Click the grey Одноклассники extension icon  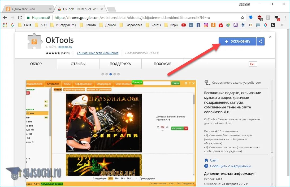[268, 18]
